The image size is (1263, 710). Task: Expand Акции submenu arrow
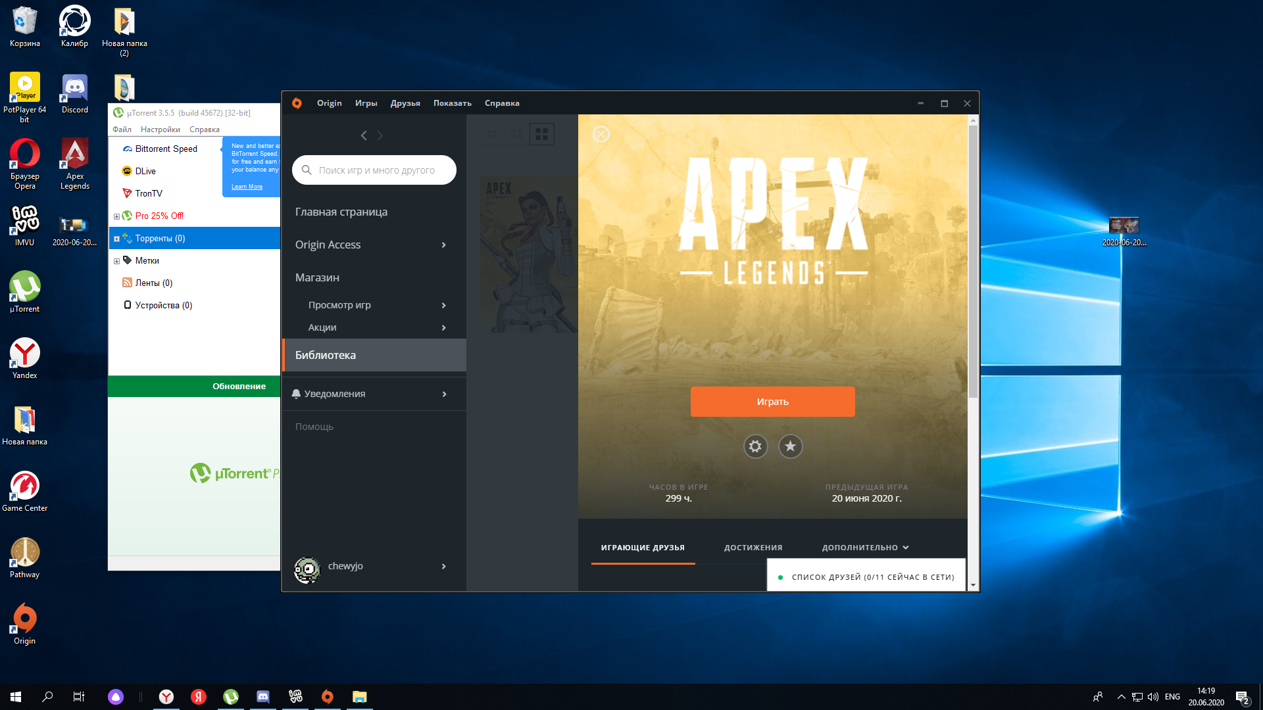pos(444,328)
